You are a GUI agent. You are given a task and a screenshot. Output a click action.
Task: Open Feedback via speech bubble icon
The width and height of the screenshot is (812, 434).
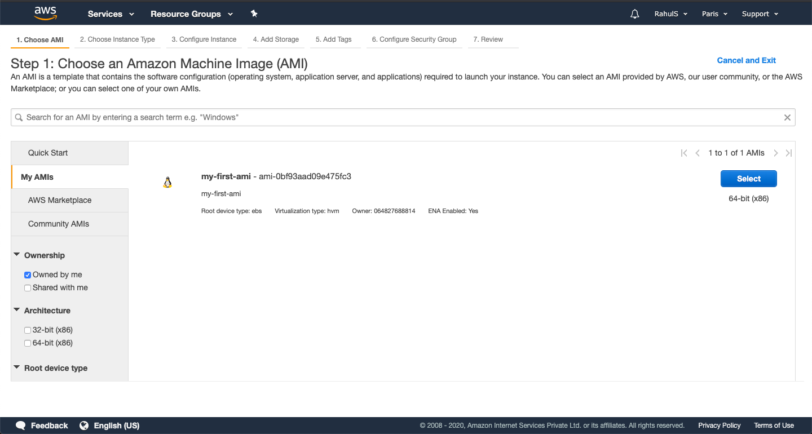click(x=20, y=425)
